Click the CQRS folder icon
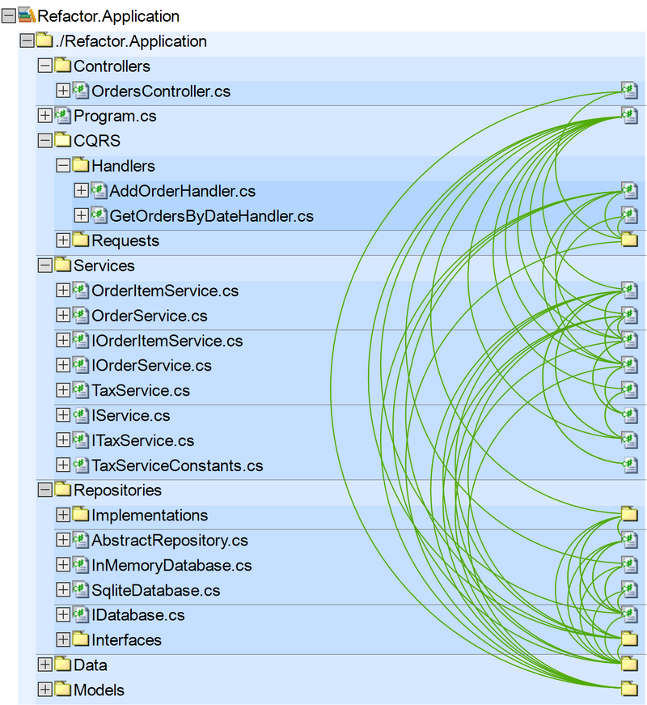This screenshot has height=705, width=647. [x=62, y=140]
